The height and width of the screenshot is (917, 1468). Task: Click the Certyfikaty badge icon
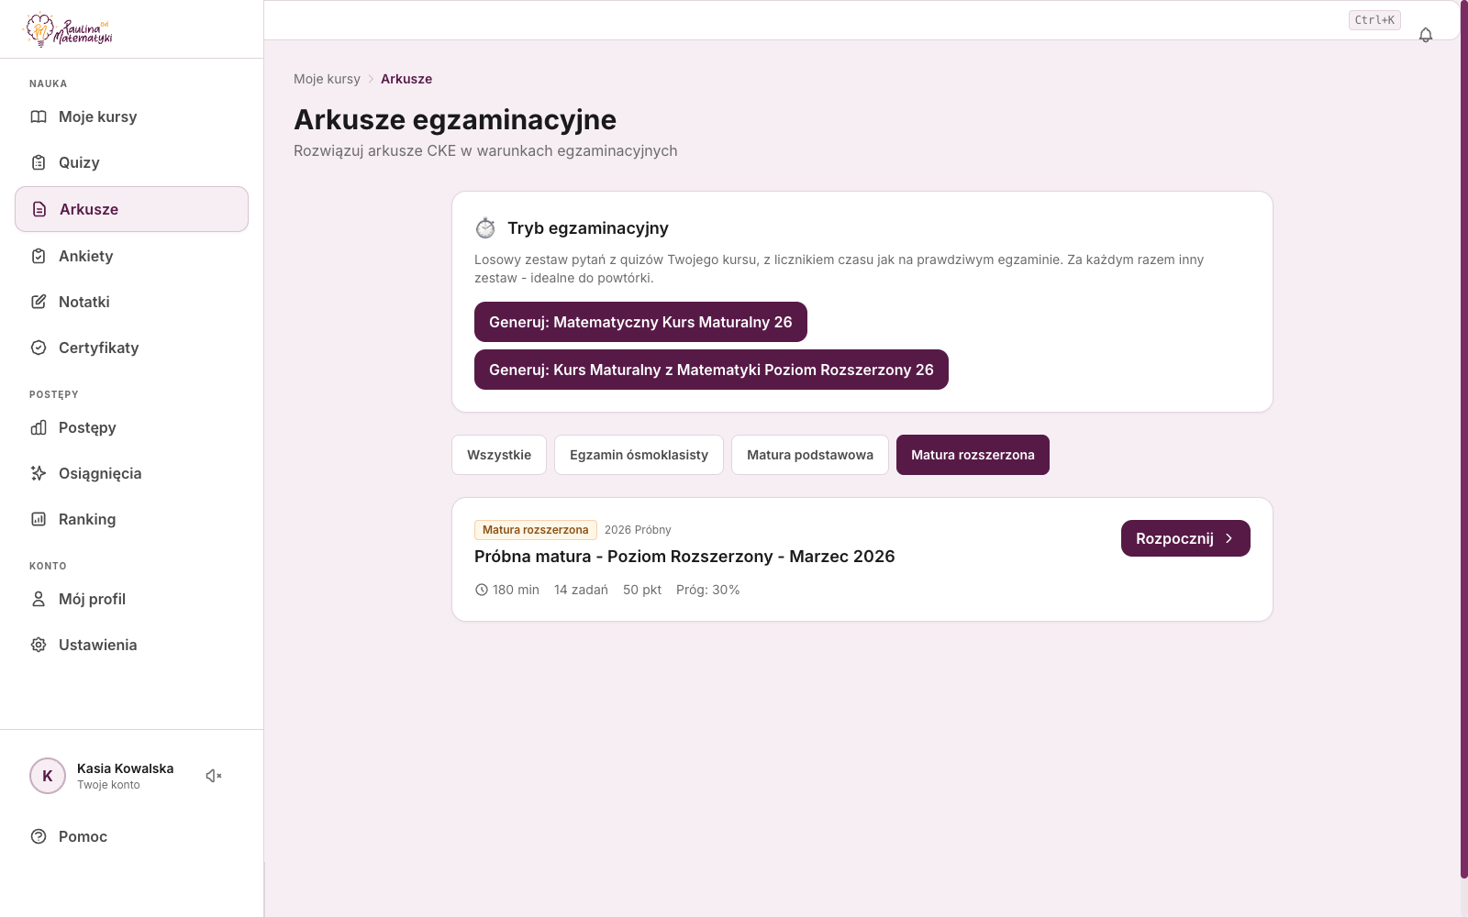(39, 348)
